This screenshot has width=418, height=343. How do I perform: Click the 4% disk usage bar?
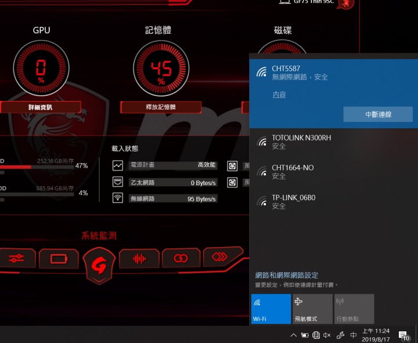tap(37, 194)
